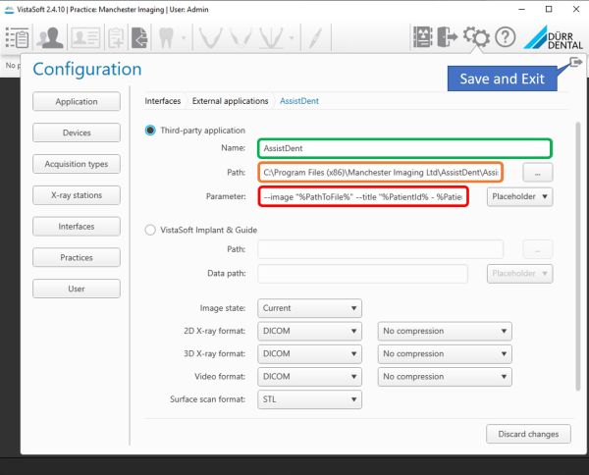Click the Name field containing AssistDent
The height and width of the screenshot is (475, 589).
coord(404,148)
